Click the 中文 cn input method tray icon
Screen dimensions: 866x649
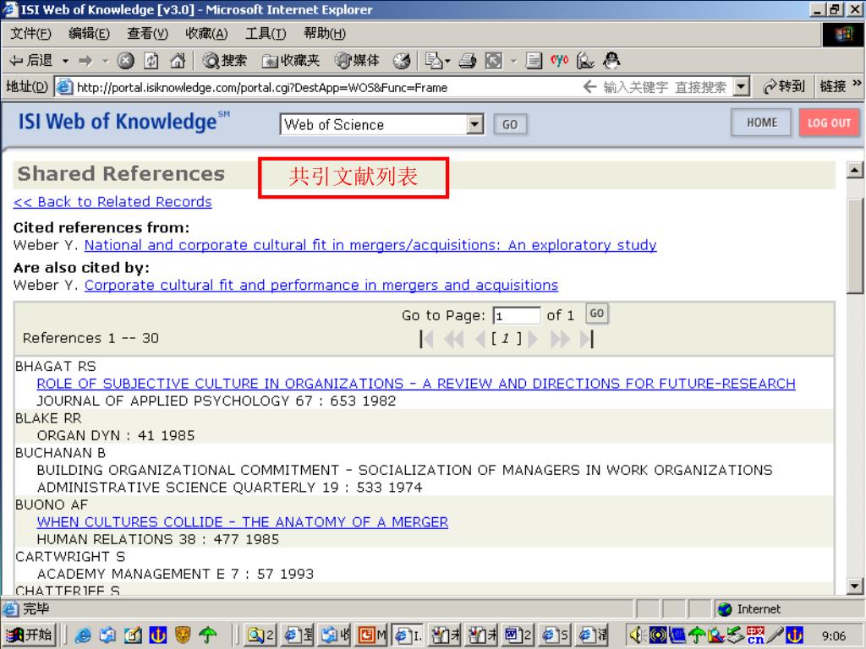(x=755, y=635)
